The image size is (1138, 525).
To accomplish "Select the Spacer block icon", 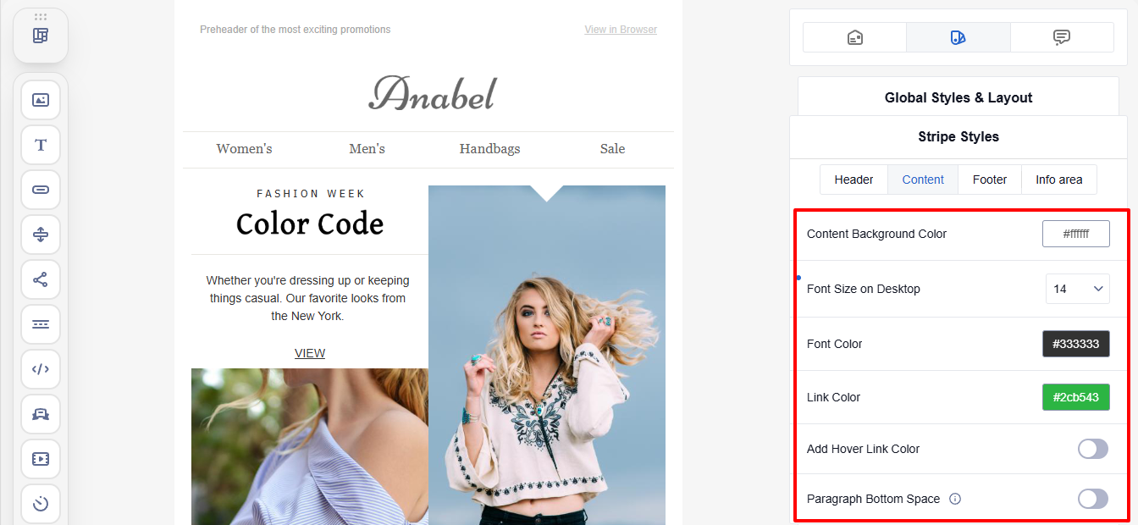I will 41,235.
